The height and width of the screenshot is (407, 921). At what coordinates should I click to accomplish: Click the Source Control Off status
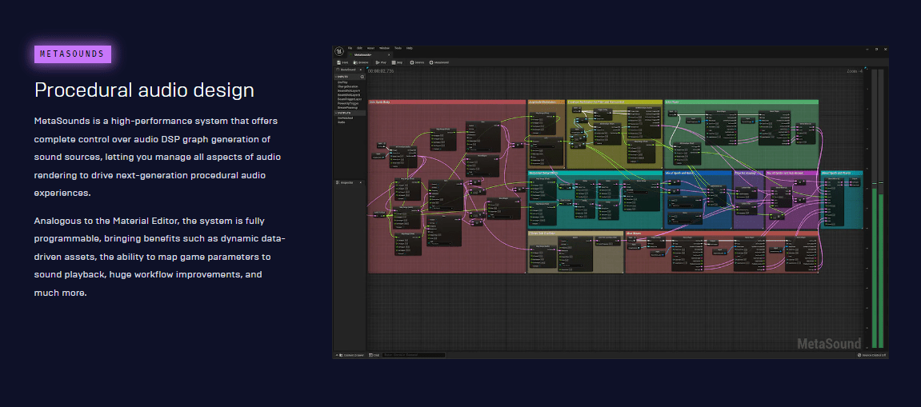tap(871, 355)
